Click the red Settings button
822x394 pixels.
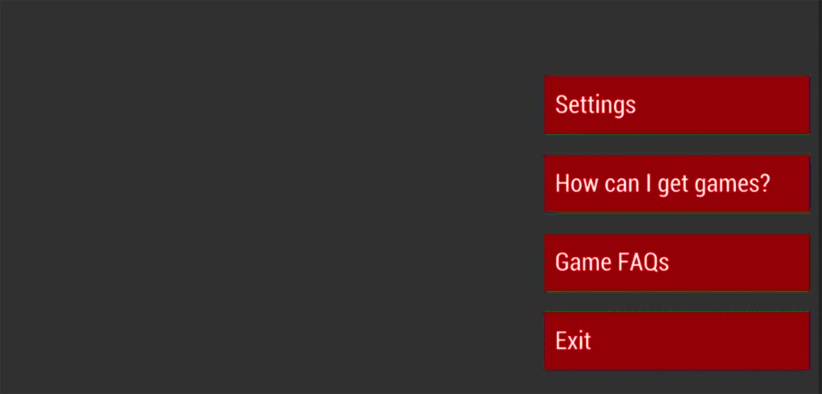(x=677, y=105)
